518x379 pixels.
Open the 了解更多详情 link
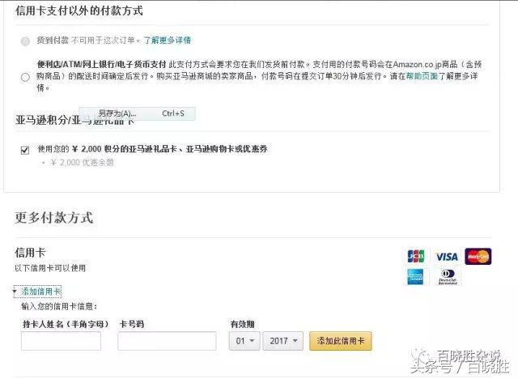[168, 40]
